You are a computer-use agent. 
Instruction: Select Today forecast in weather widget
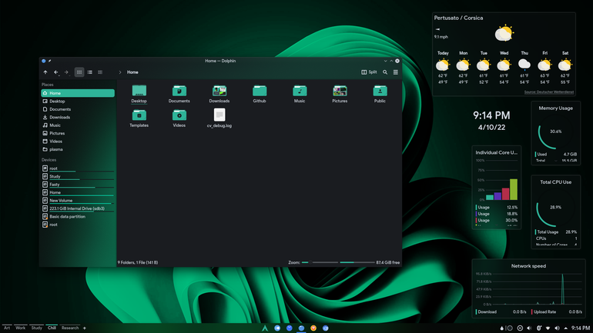pos(443,68)
